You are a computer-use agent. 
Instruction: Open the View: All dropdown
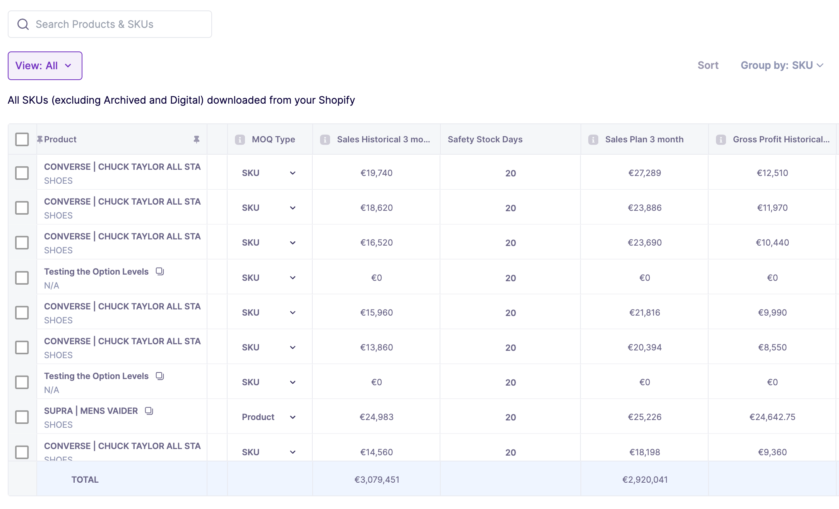point(45,66)
